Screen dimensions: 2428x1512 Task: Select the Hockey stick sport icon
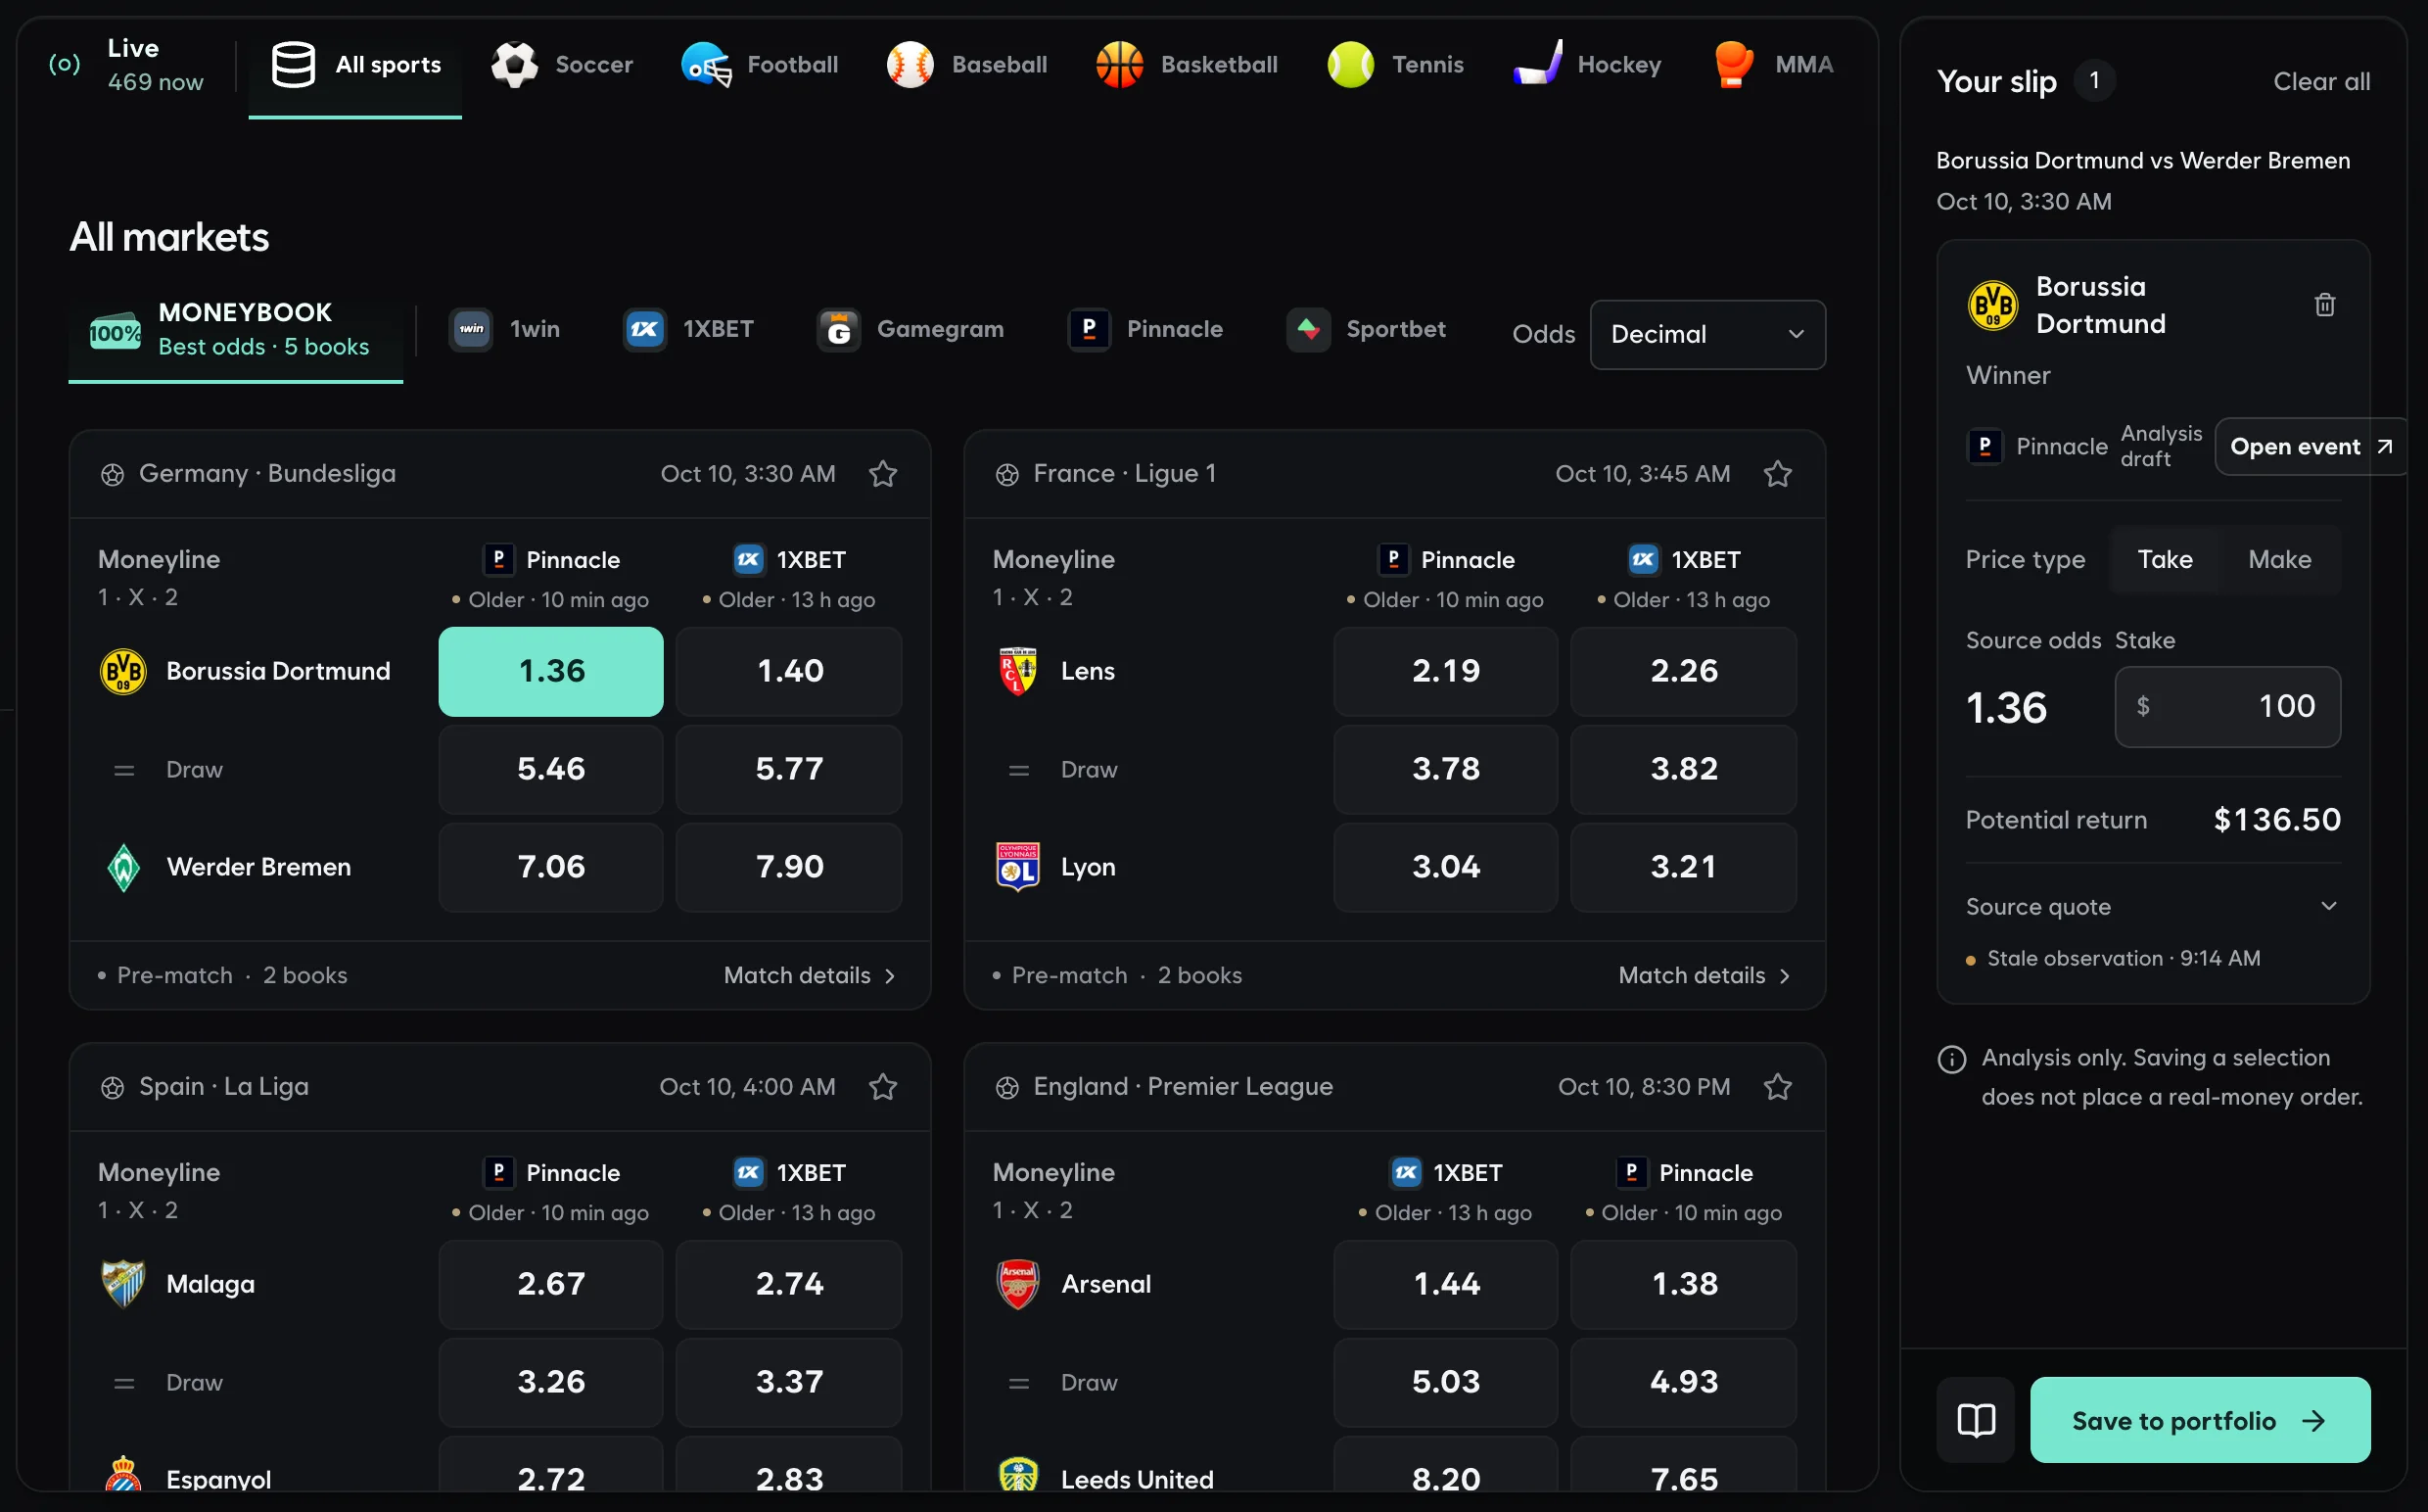pyautogui.click(x=1538, y=63)
